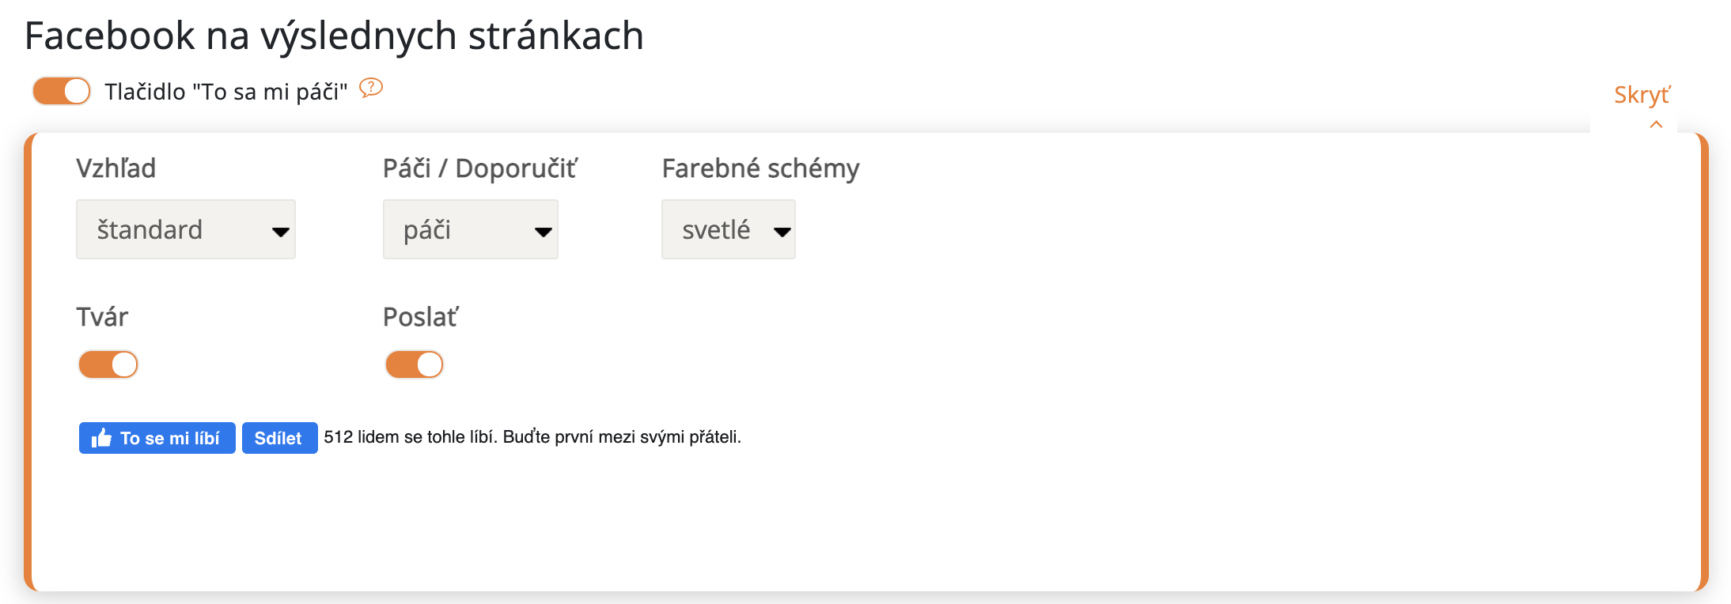
Task: Click the "Tlačidlo To sa mi páči" label
Action: pyautogui.click(x=226, y=92)
